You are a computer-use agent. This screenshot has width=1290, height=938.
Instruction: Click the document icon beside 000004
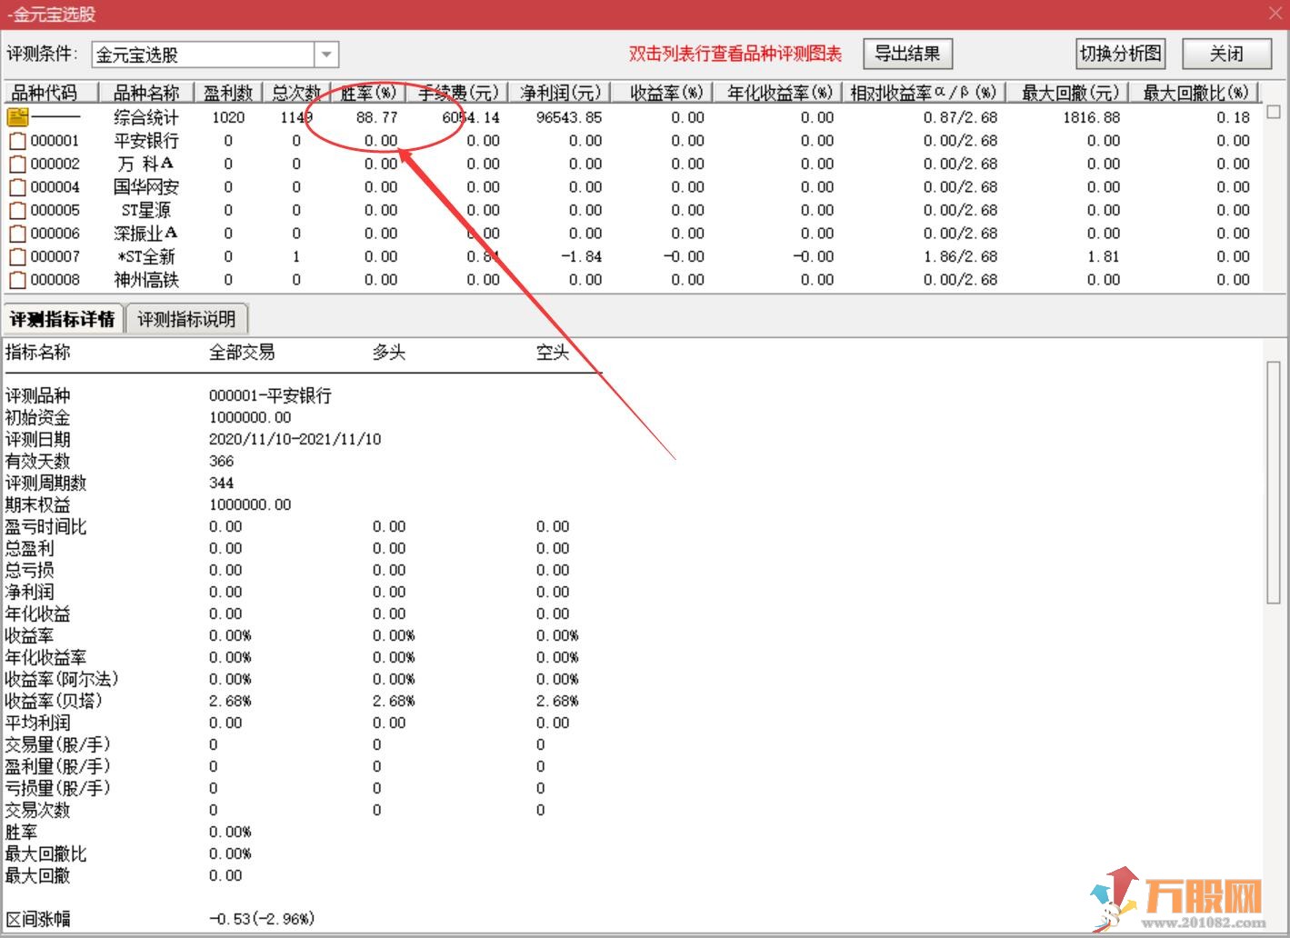click(17, 187)
